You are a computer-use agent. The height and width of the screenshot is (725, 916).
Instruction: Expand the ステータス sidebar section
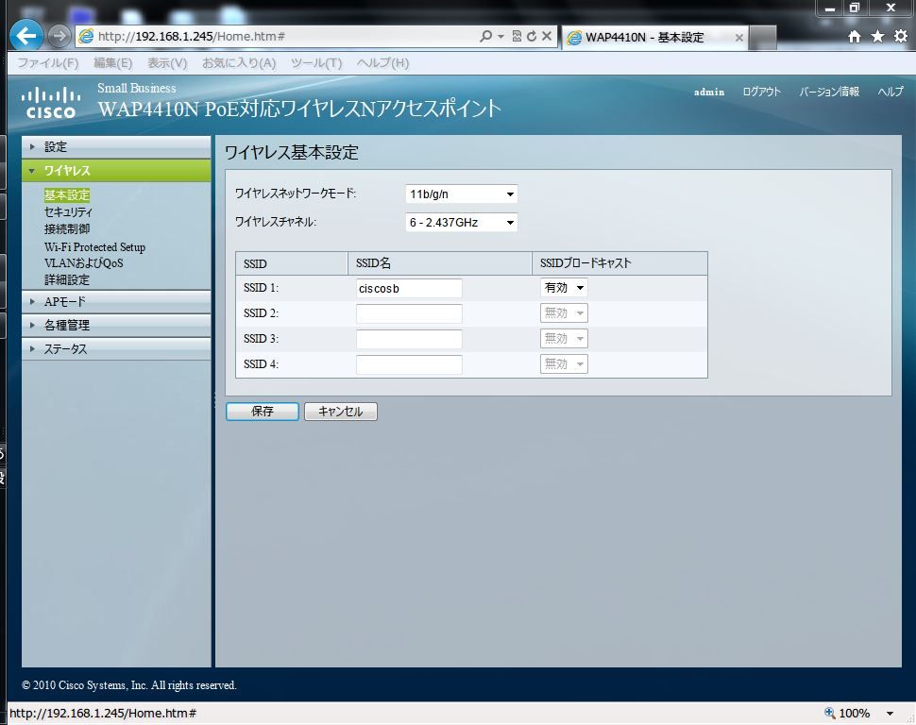coord(116,348)
